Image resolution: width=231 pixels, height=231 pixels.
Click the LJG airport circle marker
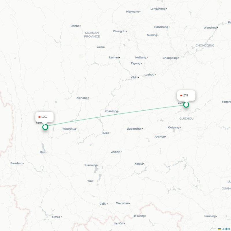pyautogui.click(x=45, y=127)
